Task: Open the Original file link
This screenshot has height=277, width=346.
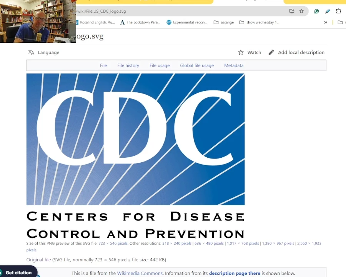Action: pyautogui.click(x=38, y=260)
